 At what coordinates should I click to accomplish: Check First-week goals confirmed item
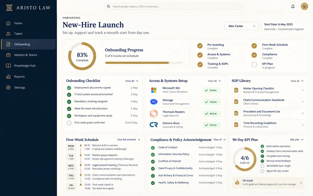[69, 123]
